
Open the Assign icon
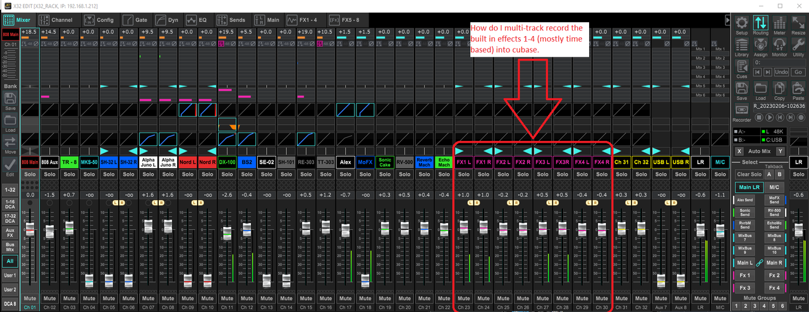coord(761,47)
